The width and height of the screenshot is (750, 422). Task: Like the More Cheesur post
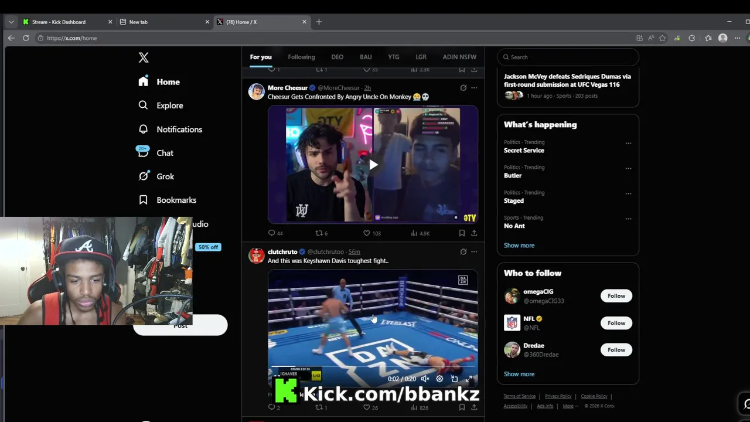[371, 233]
